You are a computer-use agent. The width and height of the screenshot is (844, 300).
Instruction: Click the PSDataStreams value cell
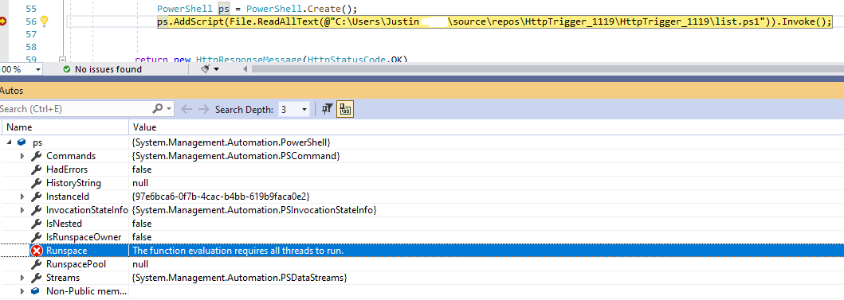click(x=240, y=278)
